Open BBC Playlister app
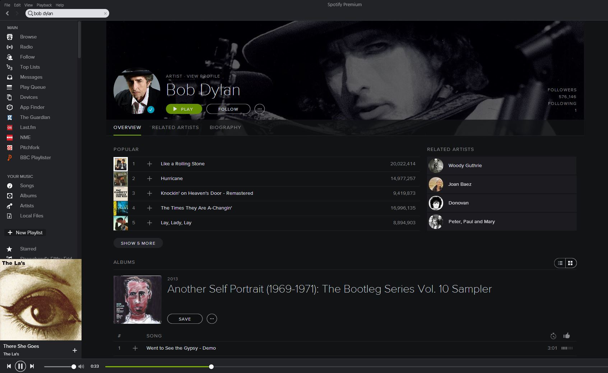The width and height of the screenshot is (608, 373). click(x=36, y=157)
